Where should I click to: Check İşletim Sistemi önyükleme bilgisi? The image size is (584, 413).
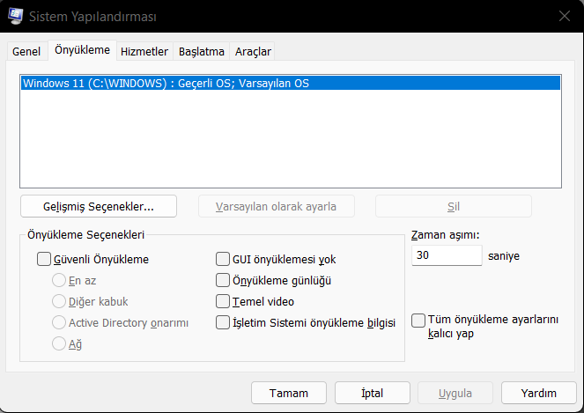(224, 323)
